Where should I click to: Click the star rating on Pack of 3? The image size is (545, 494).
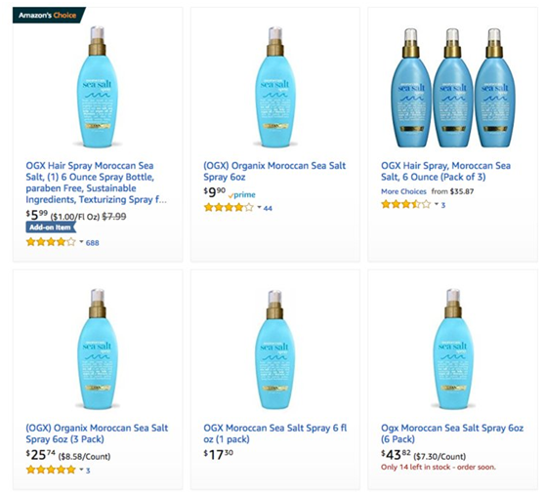tap(406, 204)
